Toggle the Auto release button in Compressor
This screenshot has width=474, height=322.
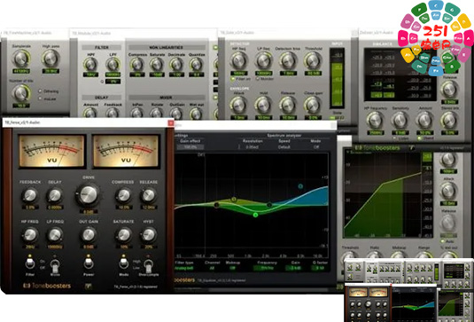(x=443, y=241)
